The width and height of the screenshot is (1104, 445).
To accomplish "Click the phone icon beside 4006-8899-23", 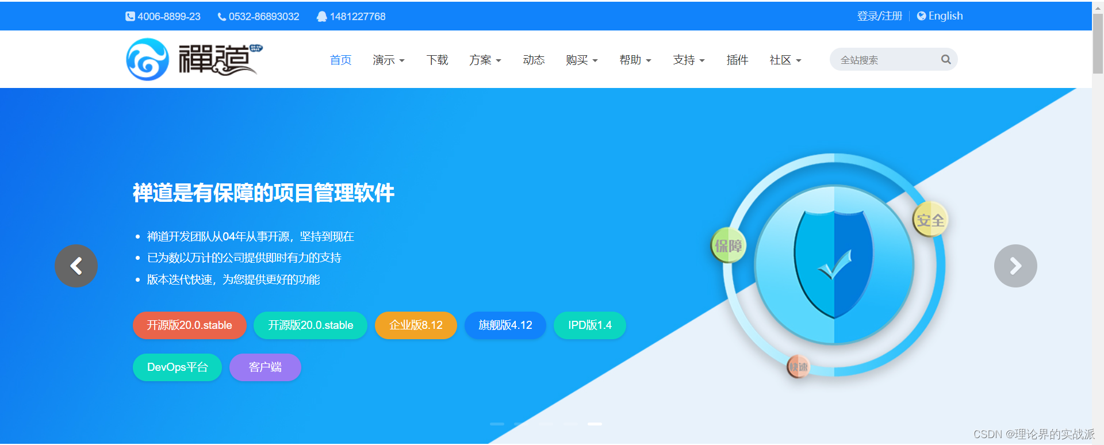I will coord(130,17).
